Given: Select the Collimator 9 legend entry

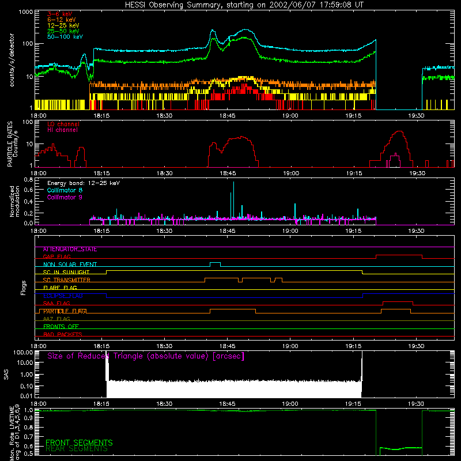Looking at the screenshot, I should click(65, 197).
